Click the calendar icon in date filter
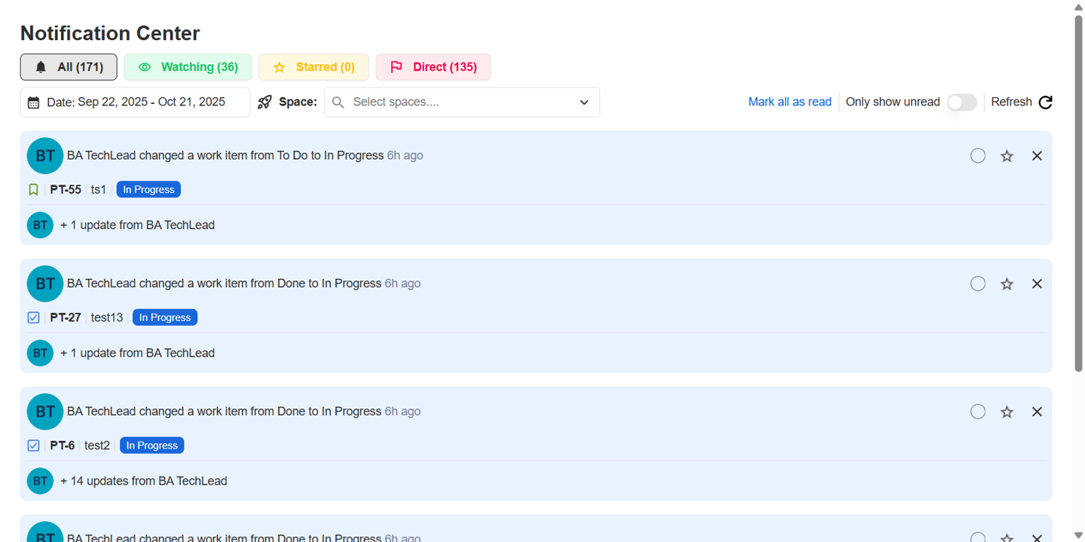 pyautogui.click(x=33, y=103)
